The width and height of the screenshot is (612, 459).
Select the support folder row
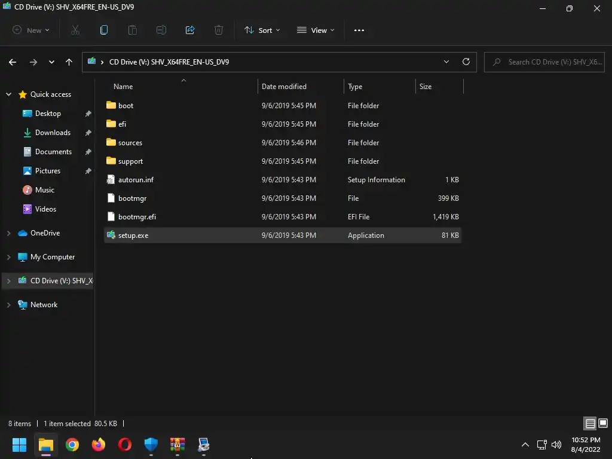[283, 161]
